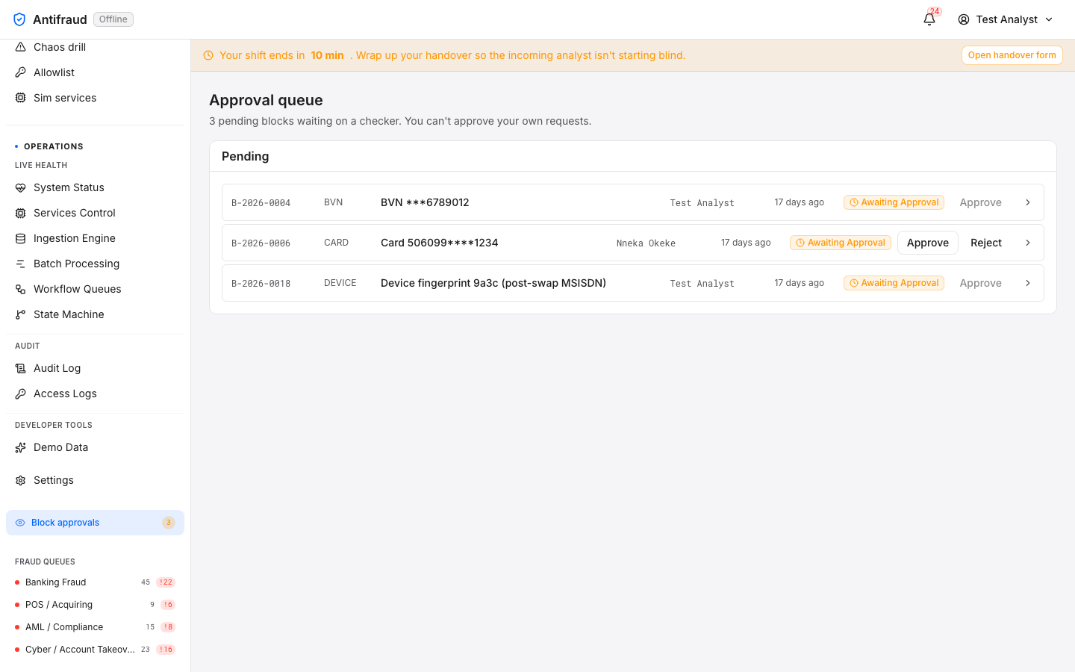Click block ID B-2026-0004

261,203
